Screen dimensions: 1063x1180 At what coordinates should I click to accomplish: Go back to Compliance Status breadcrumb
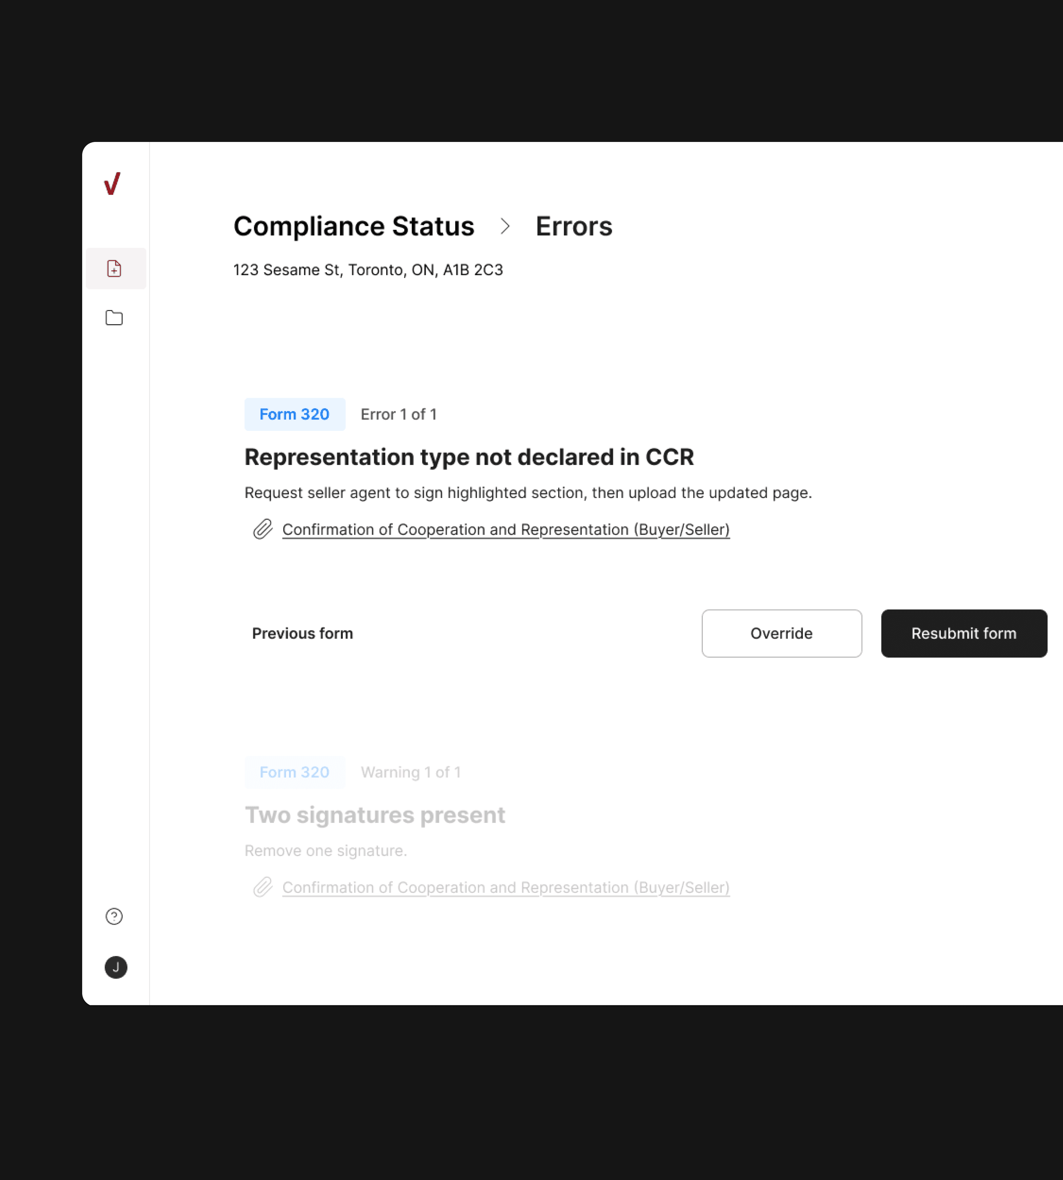tap(353, 226)
